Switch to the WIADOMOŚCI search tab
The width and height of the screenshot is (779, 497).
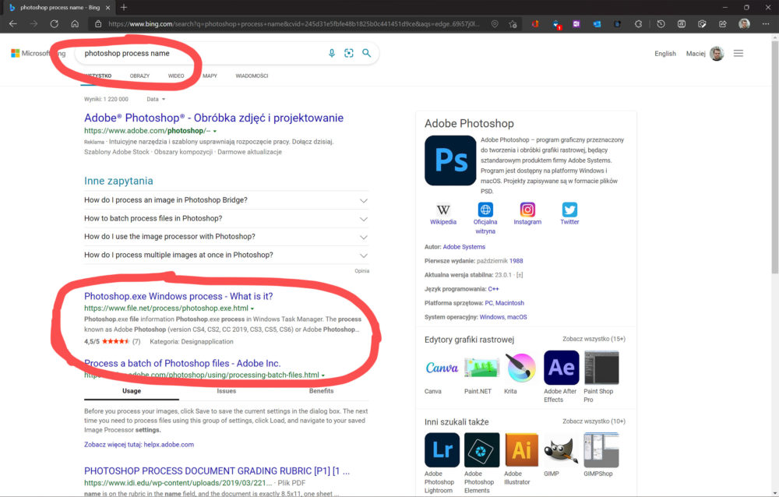tap(252, 76)
